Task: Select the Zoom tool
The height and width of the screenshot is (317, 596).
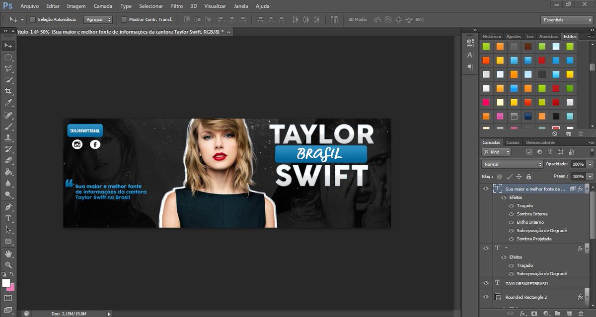Action: (x=8, y=265)
